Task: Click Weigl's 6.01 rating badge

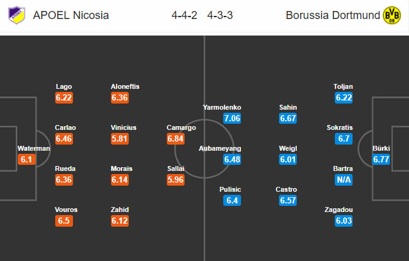Action: 288,159
